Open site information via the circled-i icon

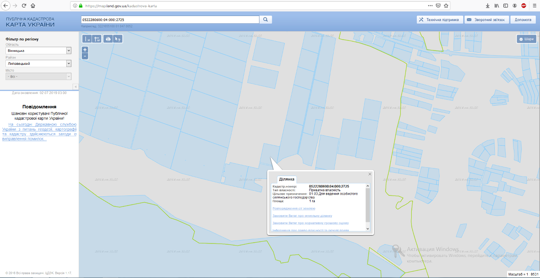pyautogui.click(x=75, y=6)
